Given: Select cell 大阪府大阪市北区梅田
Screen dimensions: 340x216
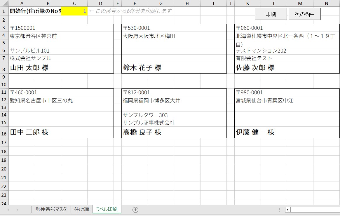Looking at the screenshot, I should click(x=174, y=39).
